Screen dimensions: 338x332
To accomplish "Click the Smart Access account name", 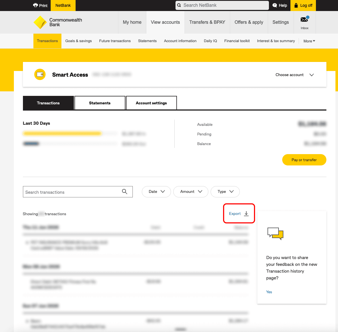I will click(70, 75).
